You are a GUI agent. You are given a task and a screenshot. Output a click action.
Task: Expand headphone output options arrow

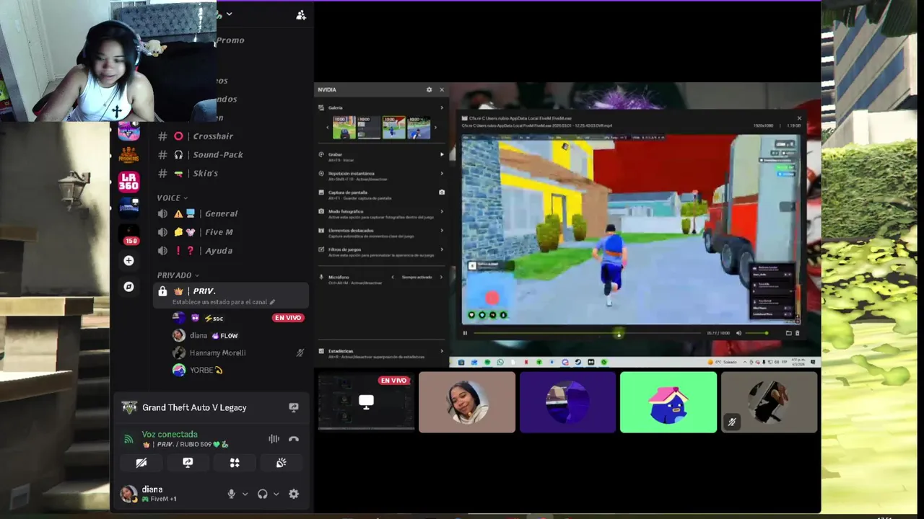[276, 494]
